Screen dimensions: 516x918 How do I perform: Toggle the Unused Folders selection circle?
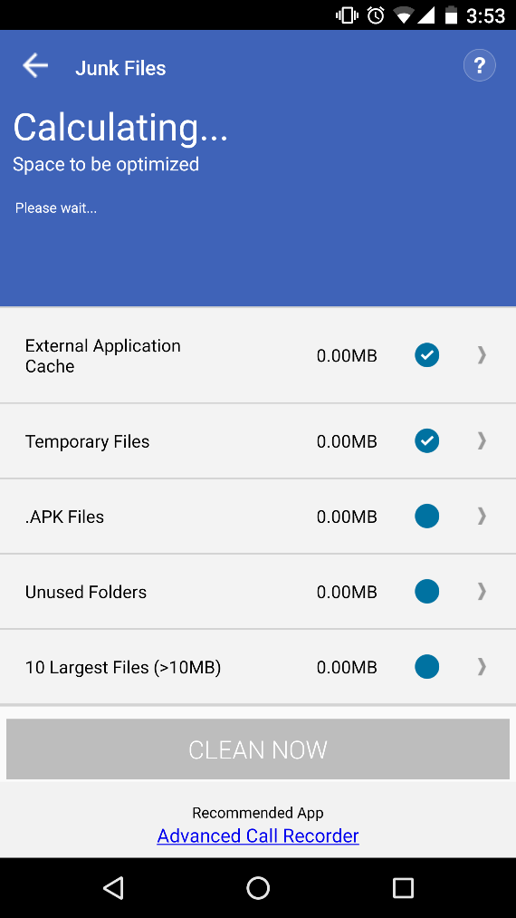click(x=427, y=592)
